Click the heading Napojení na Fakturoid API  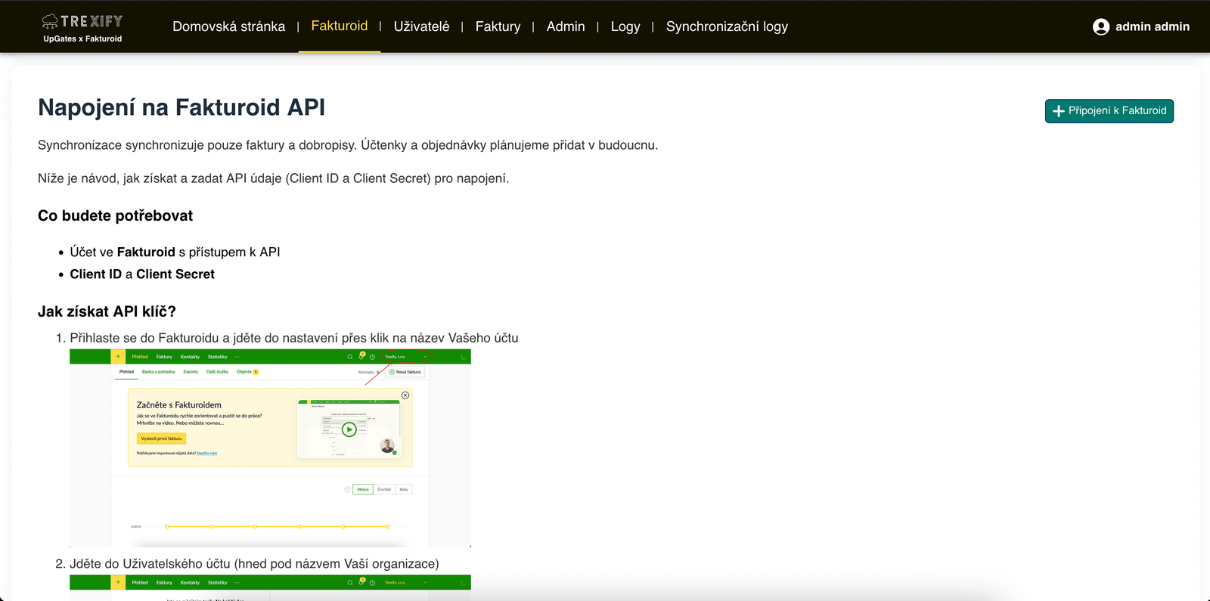(x=181, y=107)
